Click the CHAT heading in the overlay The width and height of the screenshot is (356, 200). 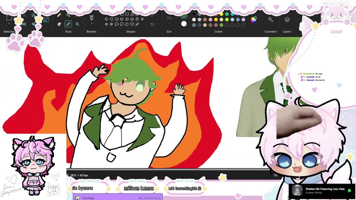pyautogui.click(x=337, y=32)
